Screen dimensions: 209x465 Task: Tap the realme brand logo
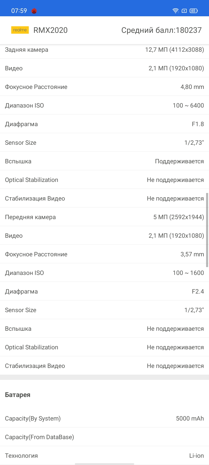click(20, 30)
